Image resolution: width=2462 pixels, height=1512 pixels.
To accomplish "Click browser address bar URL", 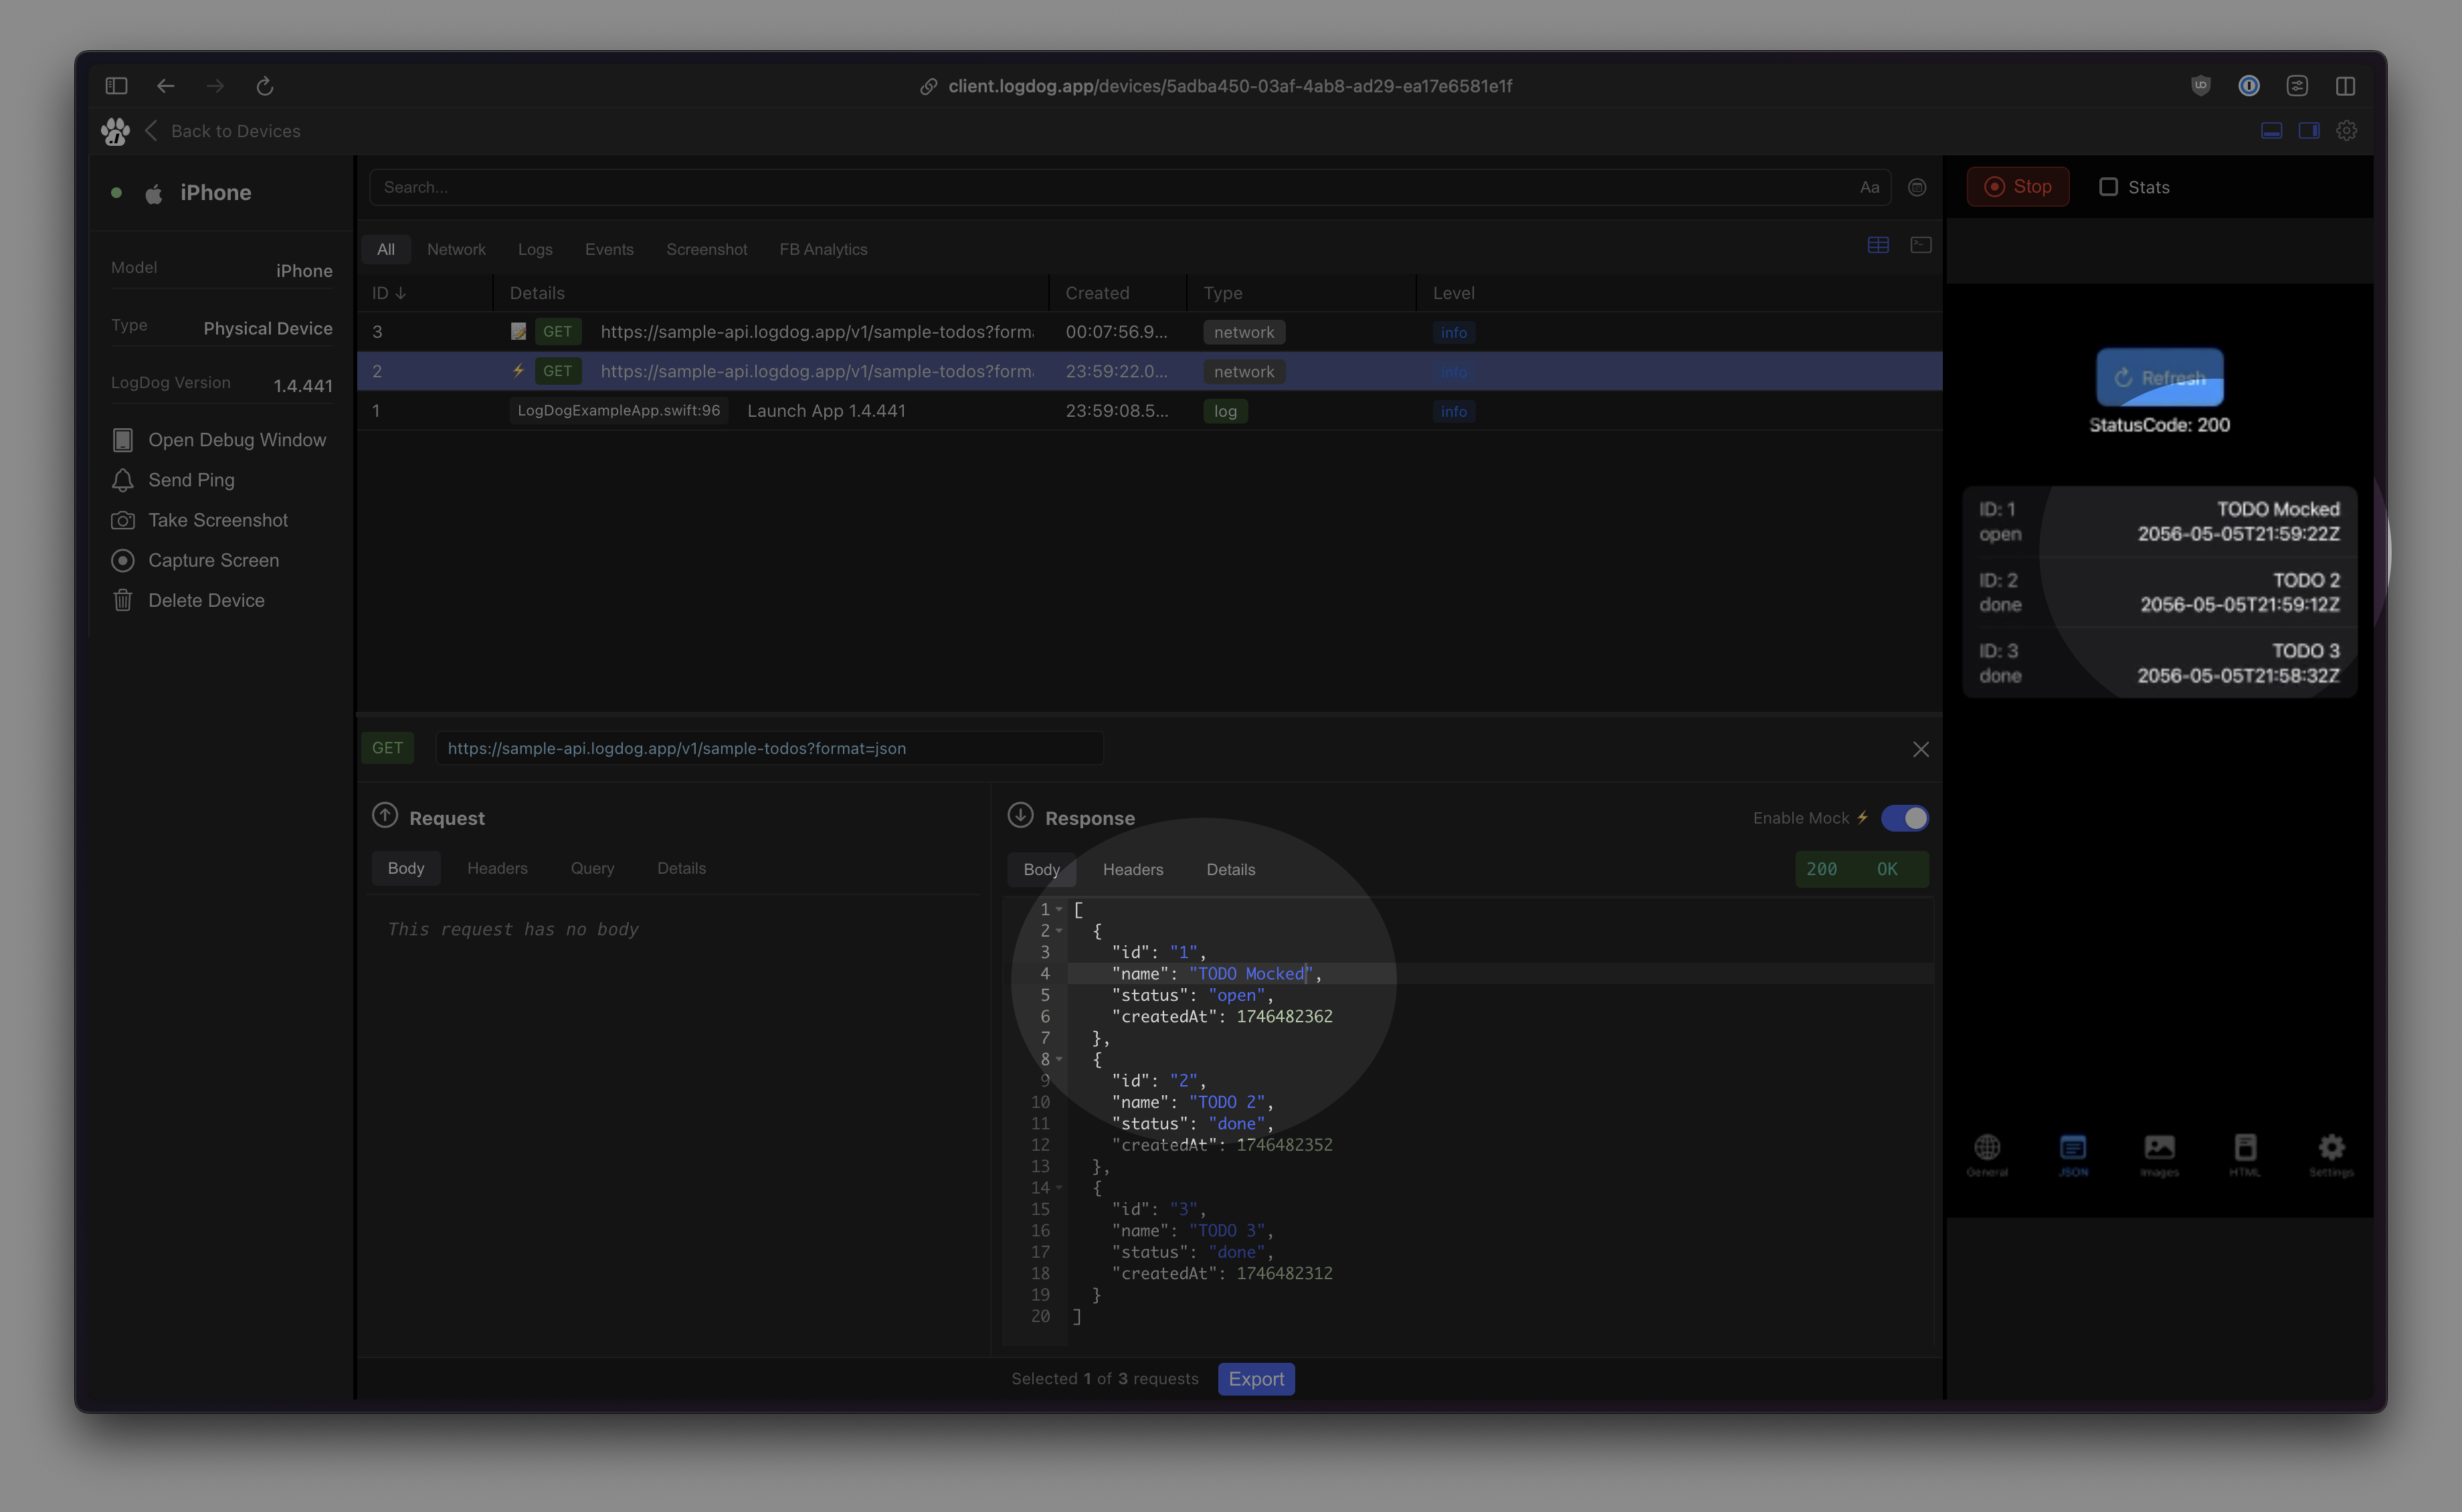I will pos(1229,86).
